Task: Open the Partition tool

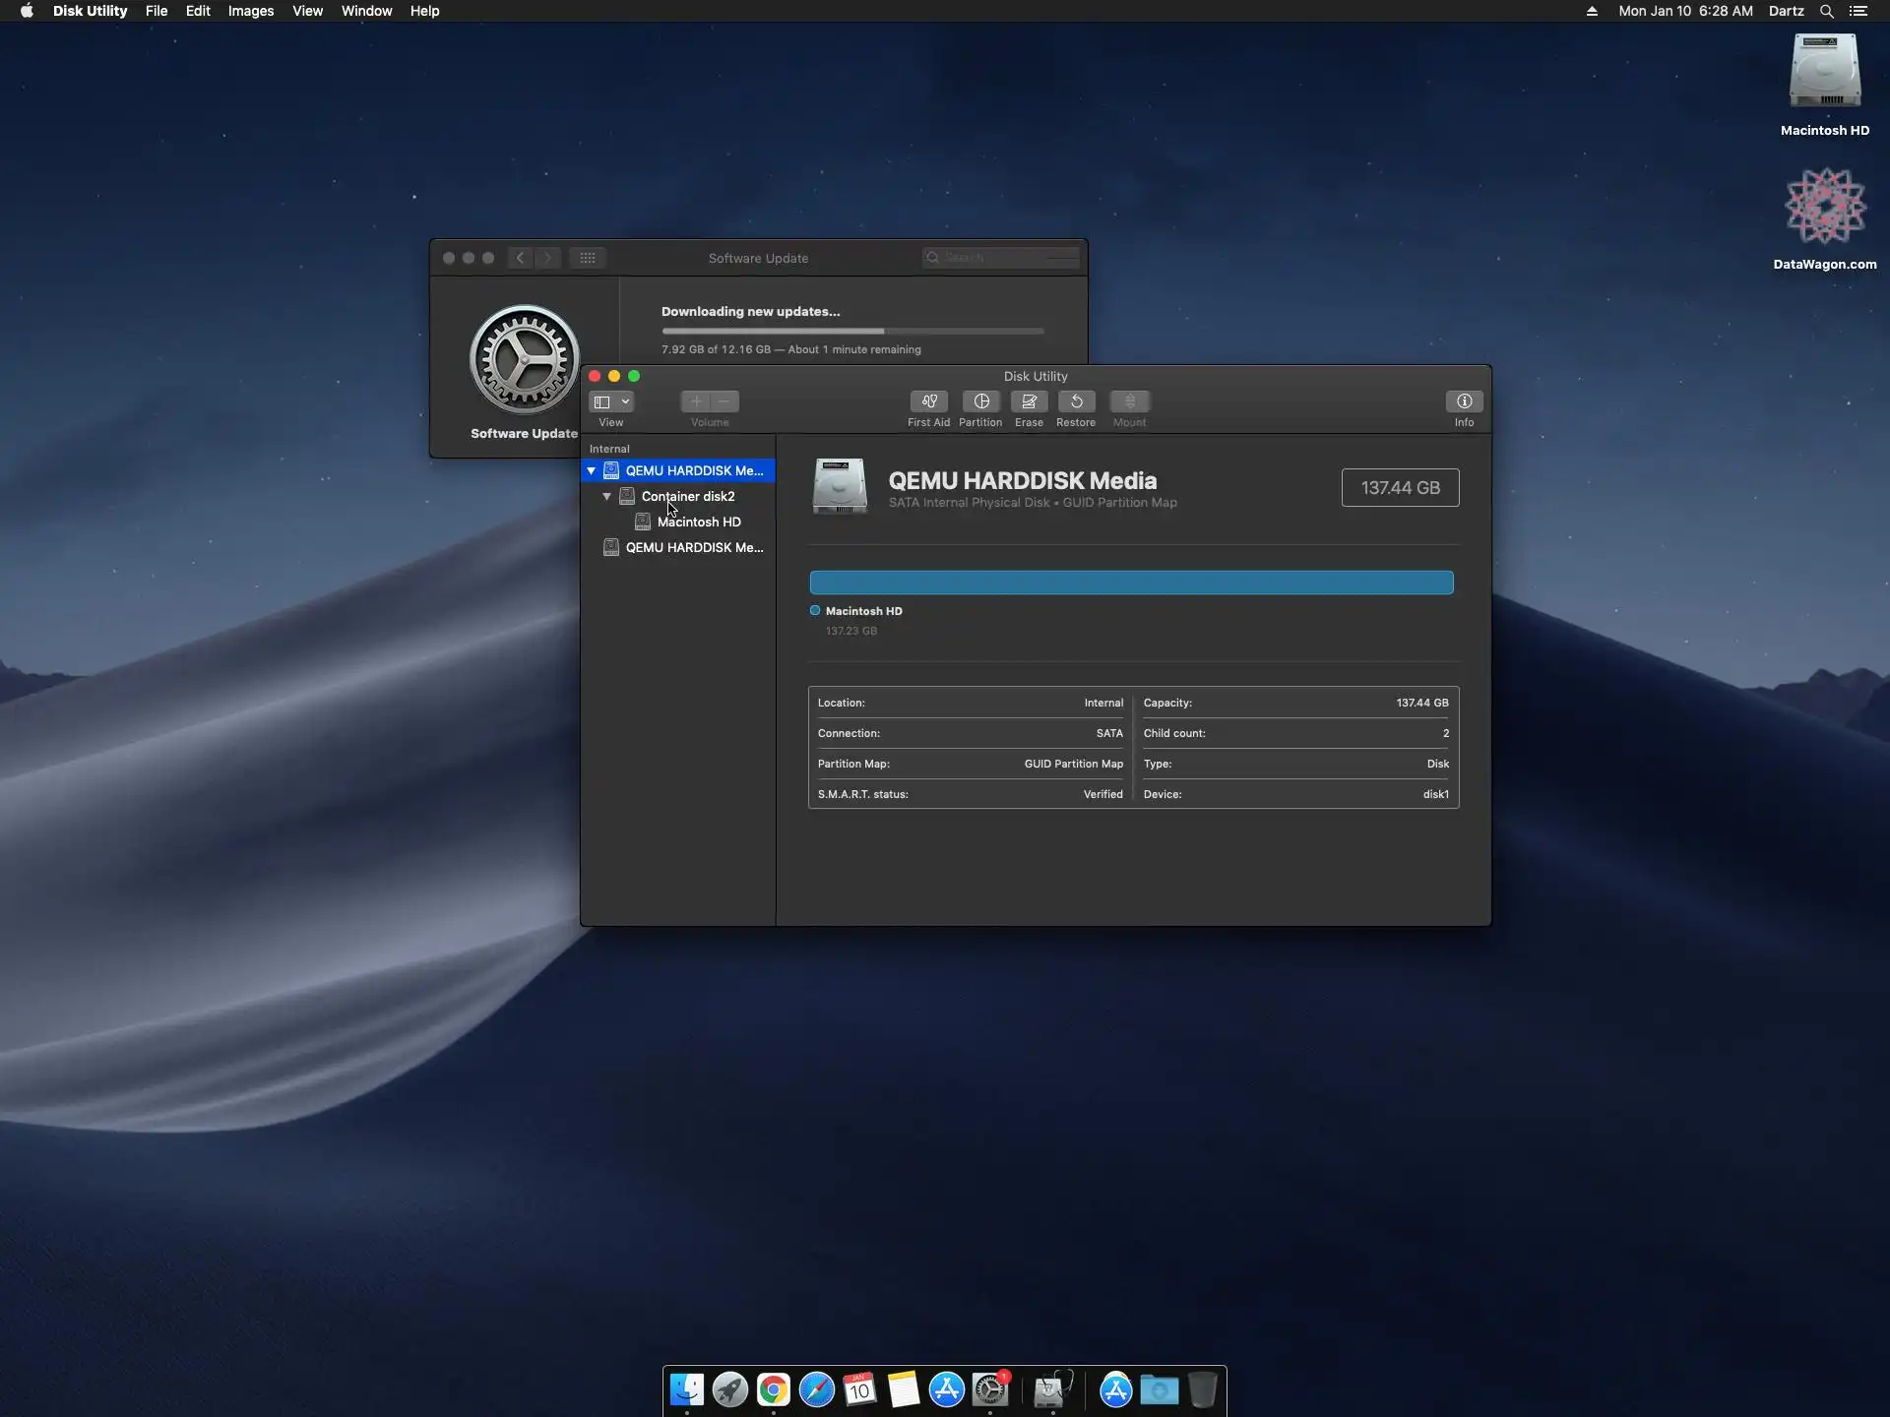Action: 980,401
